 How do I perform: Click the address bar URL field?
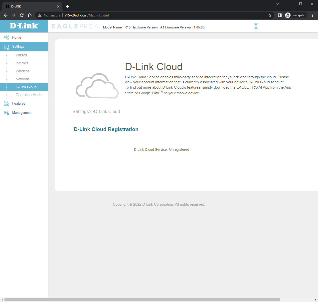coord(155,15)
